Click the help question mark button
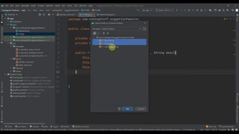This screenshot has width=239, height=134. point(119,109)
